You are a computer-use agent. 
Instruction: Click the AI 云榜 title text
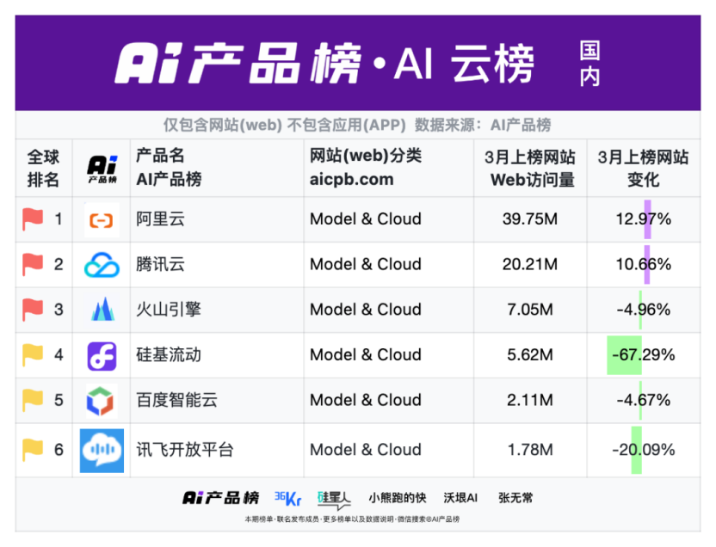[464, 64]
